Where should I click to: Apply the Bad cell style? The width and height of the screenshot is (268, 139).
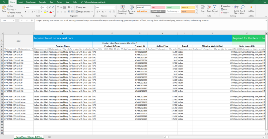point(158,7)
